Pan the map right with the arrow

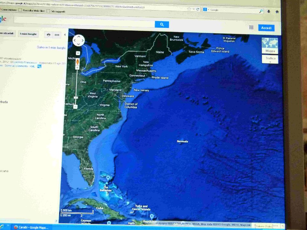(x=83, y=41)
